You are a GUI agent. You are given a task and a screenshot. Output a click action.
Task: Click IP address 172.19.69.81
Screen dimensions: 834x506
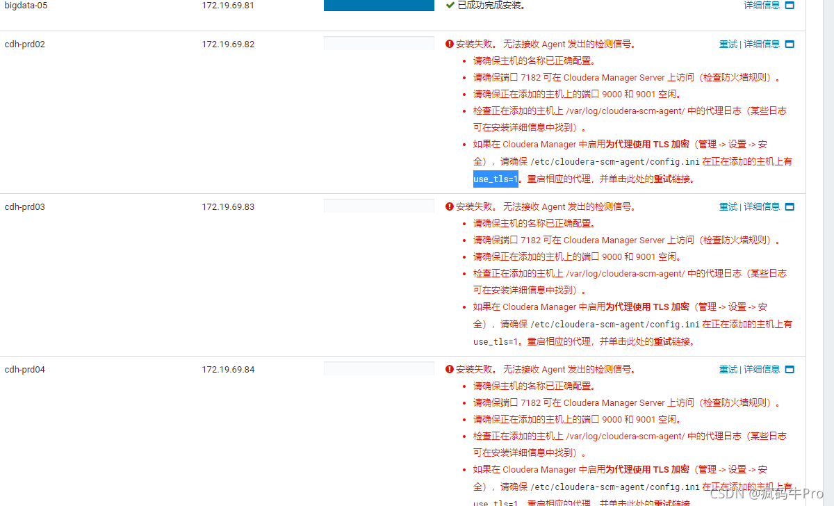(228, 5)
